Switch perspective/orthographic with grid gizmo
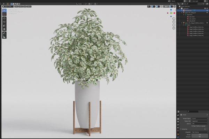This screenshot has width=209, height=139. (174, 28)
